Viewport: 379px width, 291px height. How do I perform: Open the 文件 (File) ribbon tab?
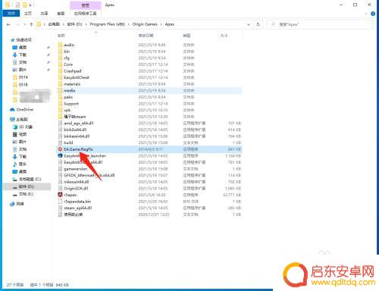pyautogui.click(x=11, y=13)
